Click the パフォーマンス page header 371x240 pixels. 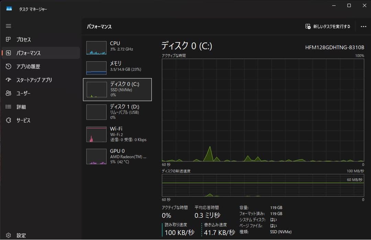(x=99, y=27)
